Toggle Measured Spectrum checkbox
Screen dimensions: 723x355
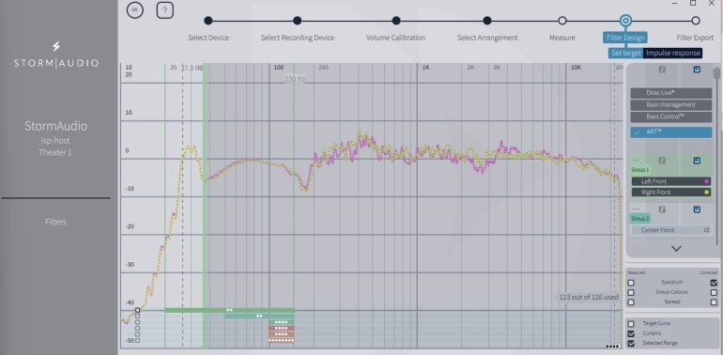pos(631,282)
